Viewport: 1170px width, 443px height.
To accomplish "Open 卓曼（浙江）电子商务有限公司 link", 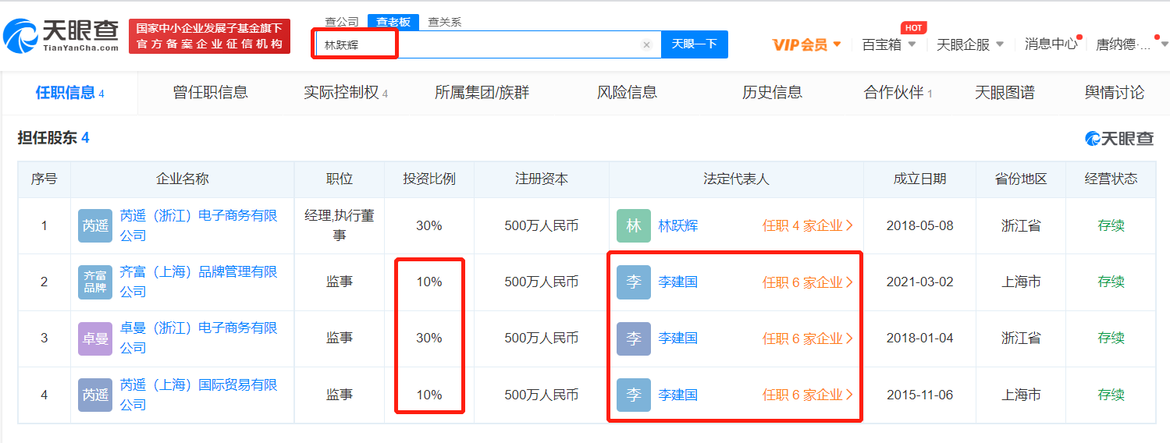I will tap(198, 338).
